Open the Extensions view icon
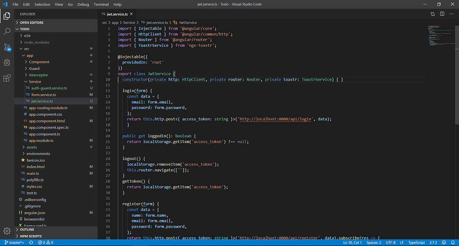 7,78
